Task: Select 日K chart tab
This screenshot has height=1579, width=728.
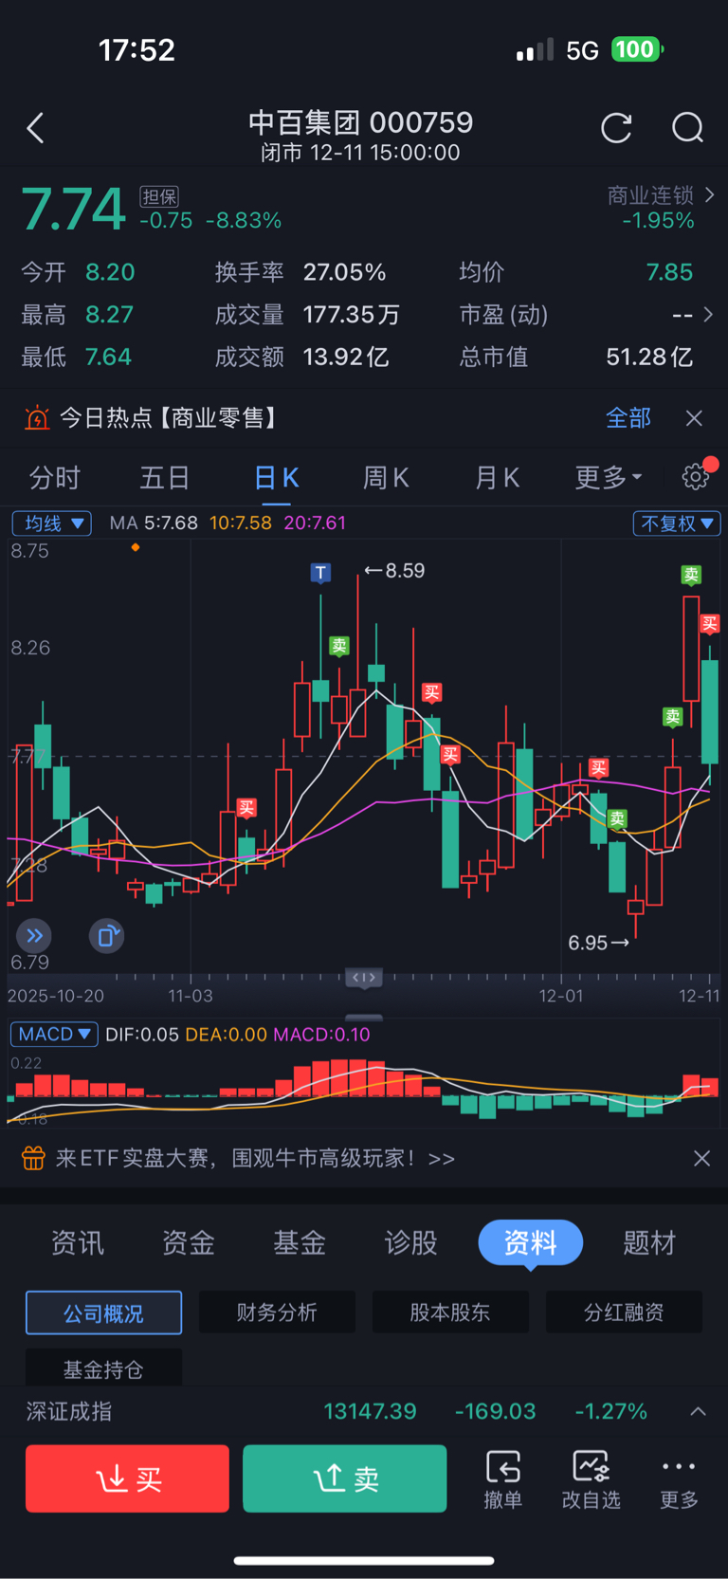Action: coord(277,477)
